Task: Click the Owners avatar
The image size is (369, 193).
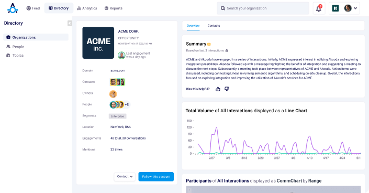Action: [113, 94]
